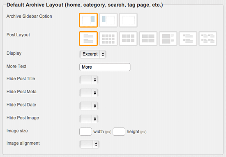
Task: Choose the no-sidebar layout icon
Action: pos(128,20)
